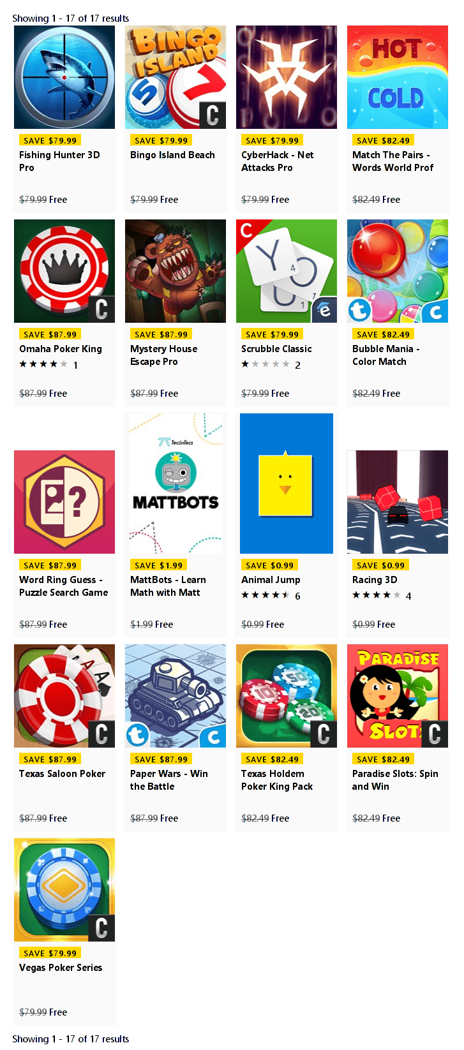Click Scrubble Classic $79.99 Free price
This screenshot has height=1050, width=464.
pyautogui.click(x=266, y=394)
